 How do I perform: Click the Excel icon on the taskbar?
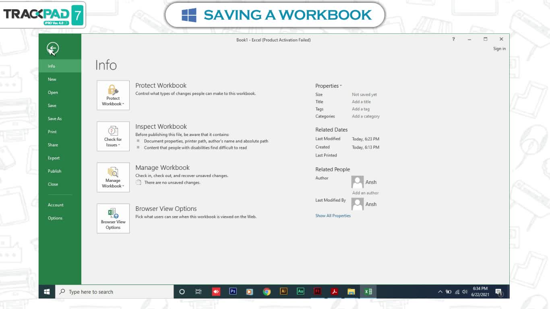click(x=368, y=292)
